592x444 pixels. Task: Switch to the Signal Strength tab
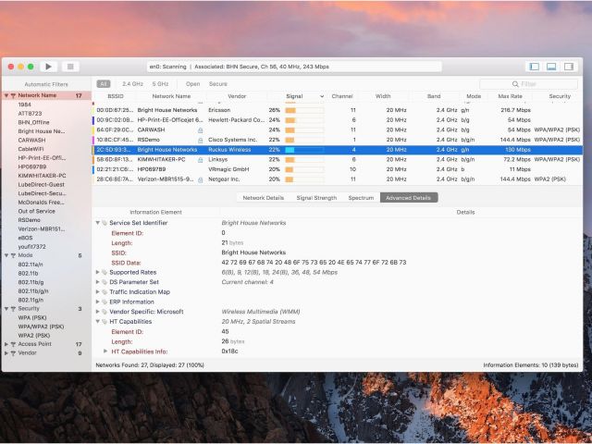pyautogui.click(x=316, y=198)
